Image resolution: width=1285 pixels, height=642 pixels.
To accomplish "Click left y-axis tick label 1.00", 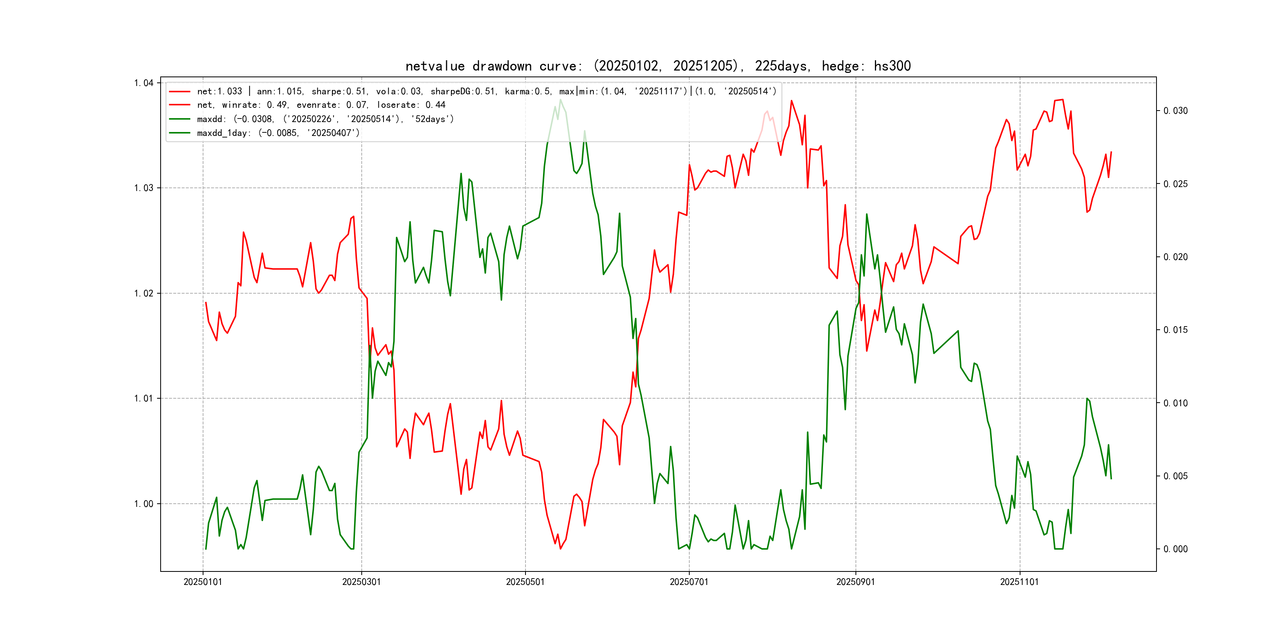I will point(143,504).
